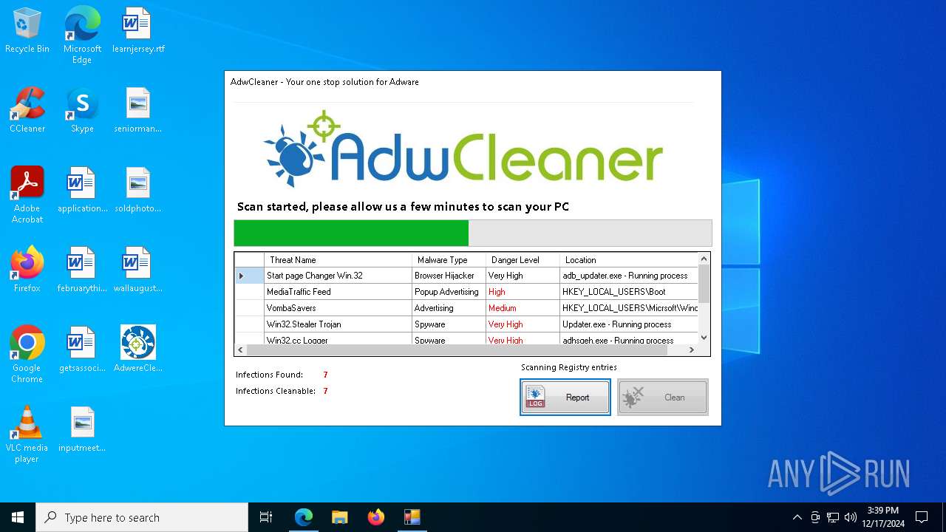Open network status tray icon
This screenshot has width=946, height=532.
coord(833,517)
